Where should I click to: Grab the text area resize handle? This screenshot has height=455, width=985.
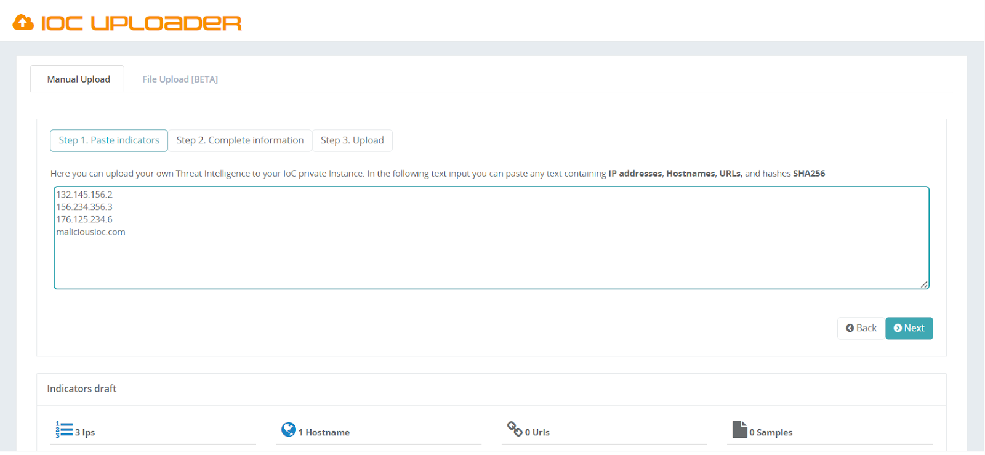(924, 284)
